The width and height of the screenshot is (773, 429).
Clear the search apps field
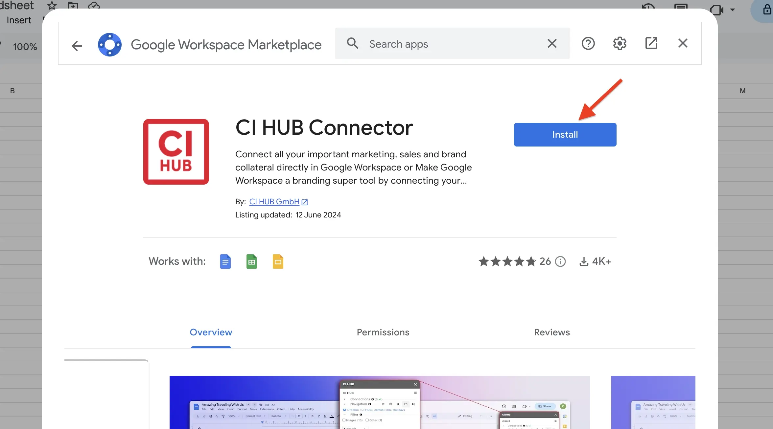(x=552, y=43)
